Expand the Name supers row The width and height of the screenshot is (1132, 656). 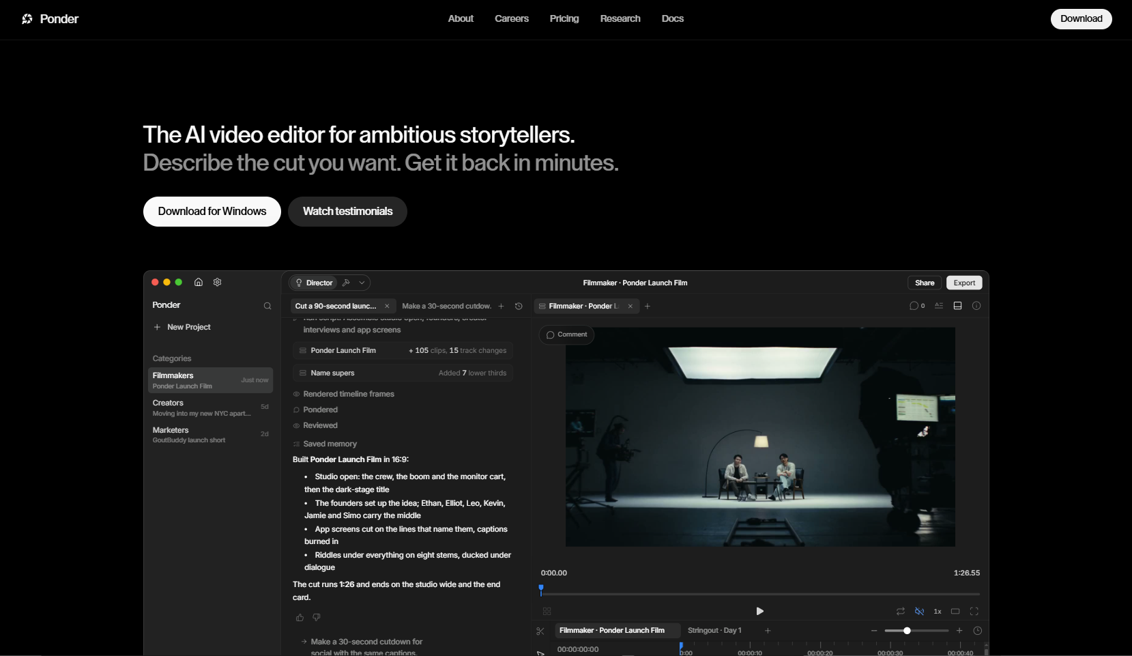(403, 373)
